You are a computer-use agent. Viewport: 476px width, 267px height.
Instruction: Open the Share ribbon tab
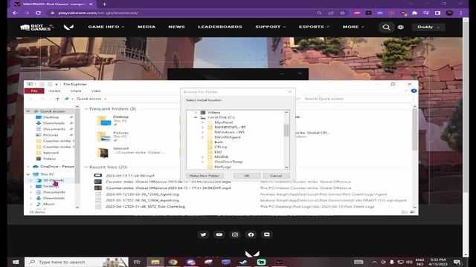pos(76,90)
